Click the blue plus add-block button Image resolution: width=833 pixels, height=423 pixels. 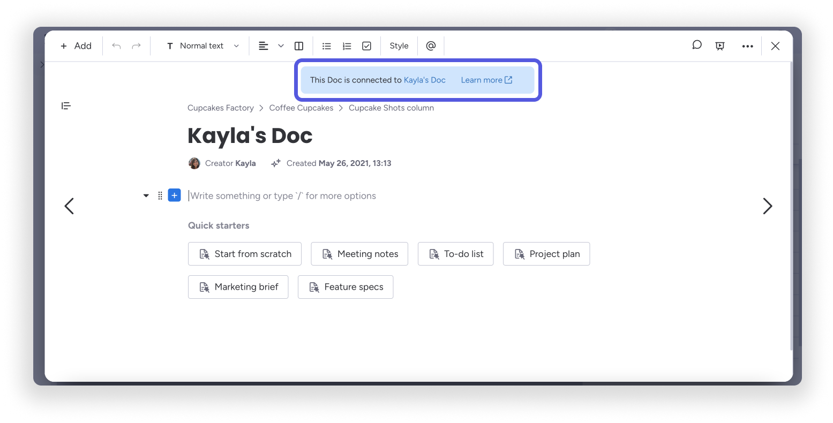click(174, 195)
